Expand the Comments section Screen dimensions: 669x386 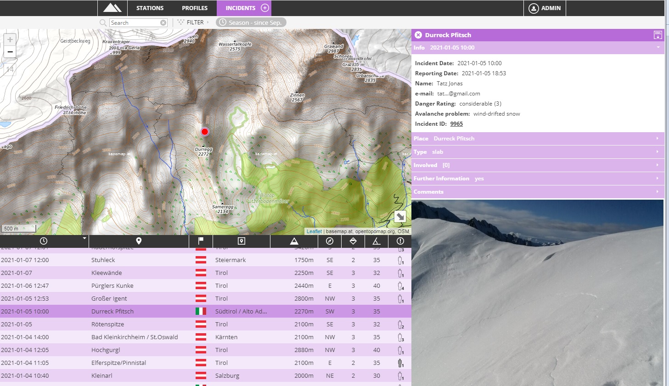tap(538, 192)
